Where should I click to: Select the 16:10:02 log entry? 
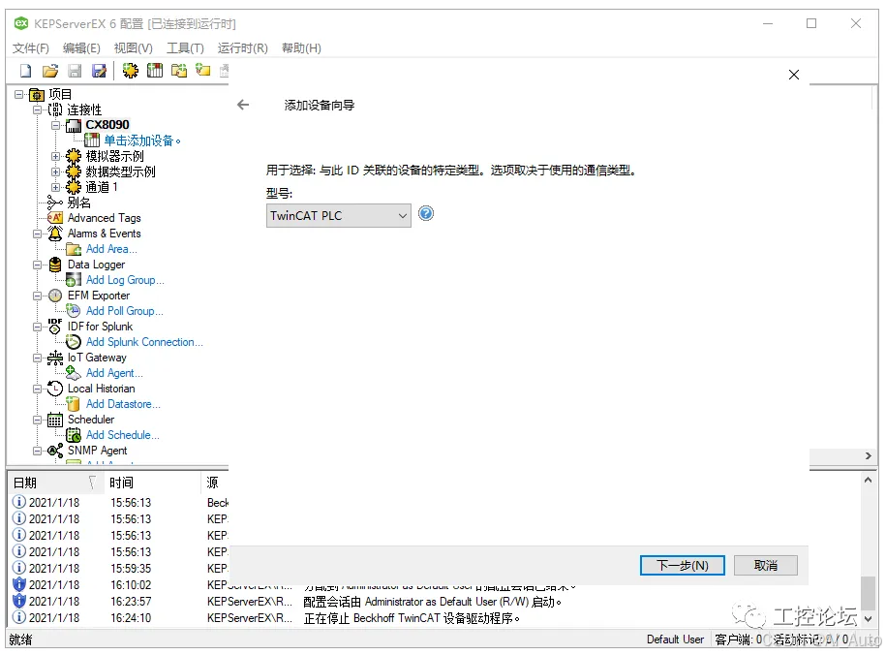tap(434, 585)
